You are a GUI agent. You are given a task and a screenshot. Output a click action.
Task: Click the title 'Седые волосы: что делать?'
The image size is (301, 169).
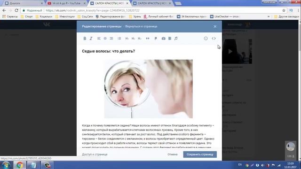click(109, 51)
